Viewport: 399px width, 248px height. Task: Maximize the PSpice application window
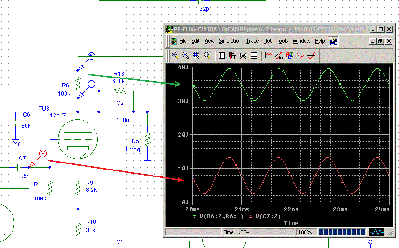pos(381,29)
